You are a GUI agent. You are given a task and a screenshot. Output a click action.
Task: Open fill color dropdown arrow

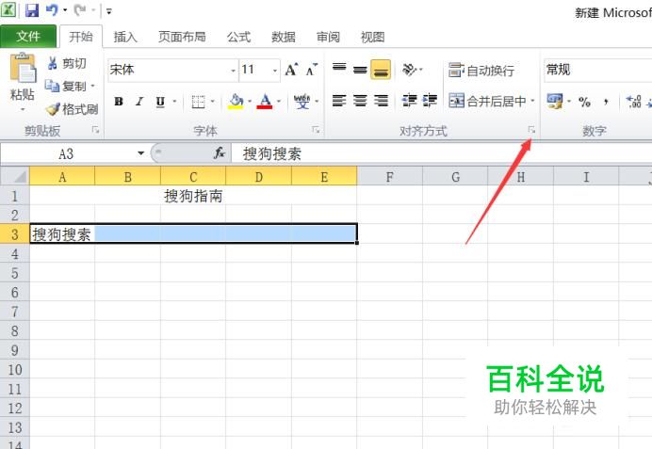[250, 102]
